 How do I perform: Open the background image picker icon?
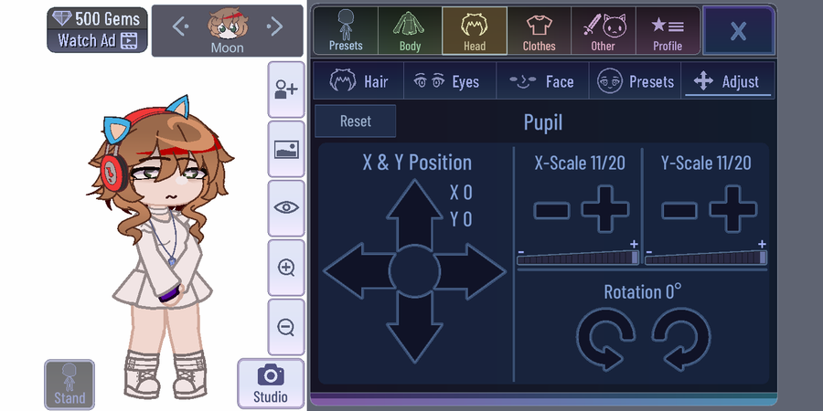[286, 149]
